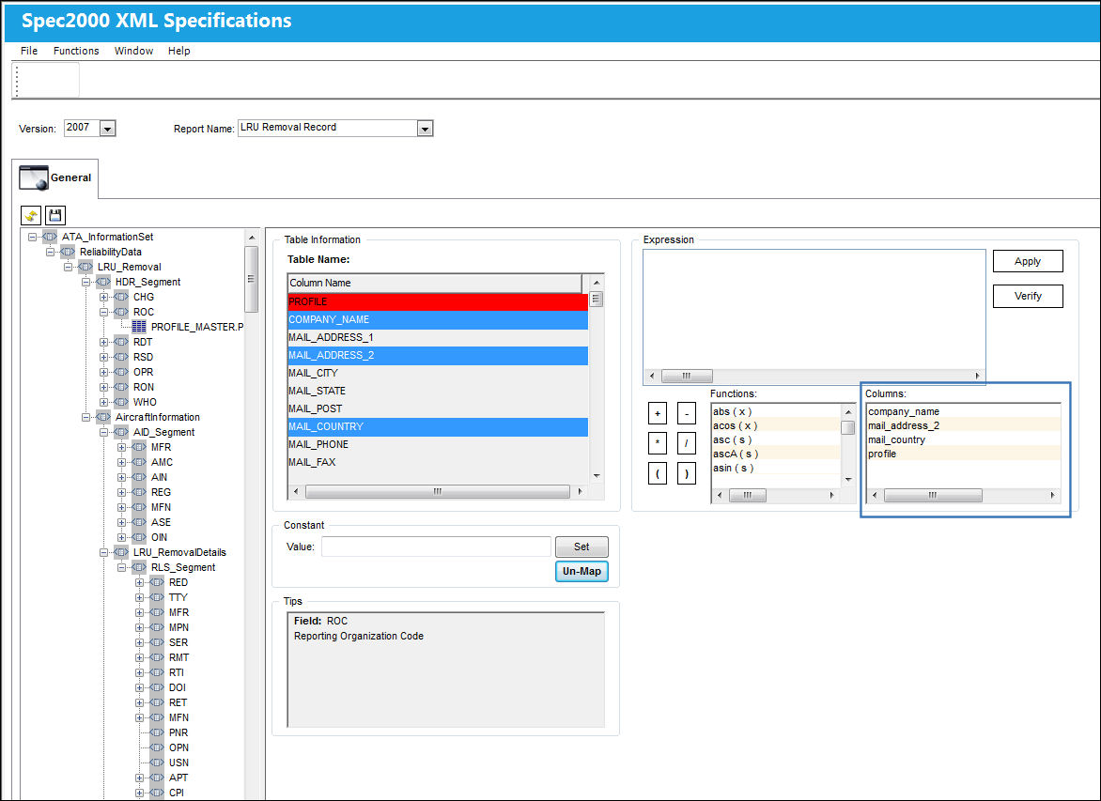The image size is (1101, 801).
Task: Click the save diskette icon above the tree
Action: tap(55, 216)
